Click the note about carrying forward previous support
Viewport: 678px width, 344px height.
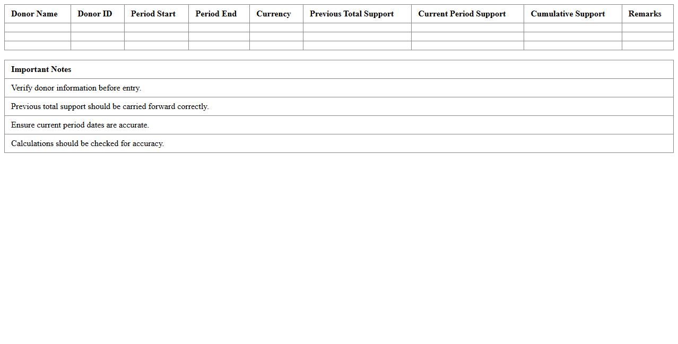(110, 106)
